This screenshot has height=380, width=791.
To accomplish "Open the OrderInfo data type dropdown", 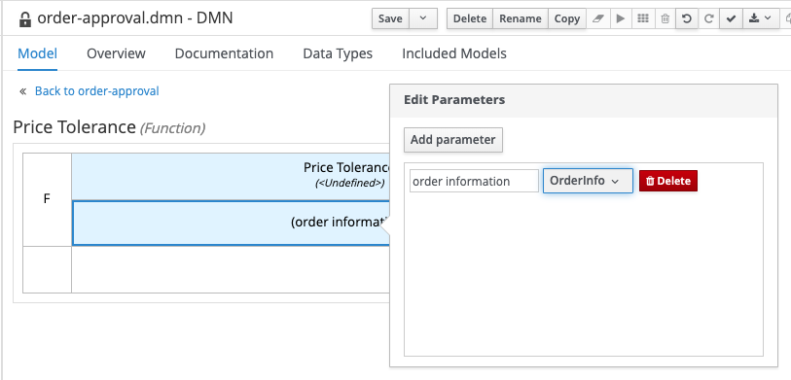I will click(588, 181).
